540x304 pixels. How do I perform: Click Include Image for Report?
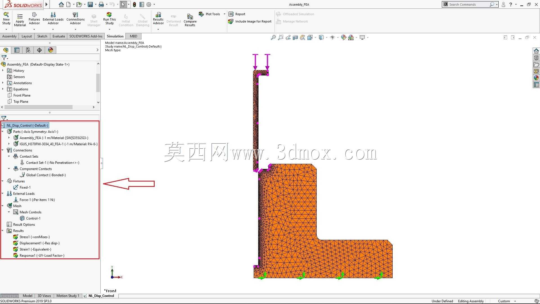(x=250, y=21)
